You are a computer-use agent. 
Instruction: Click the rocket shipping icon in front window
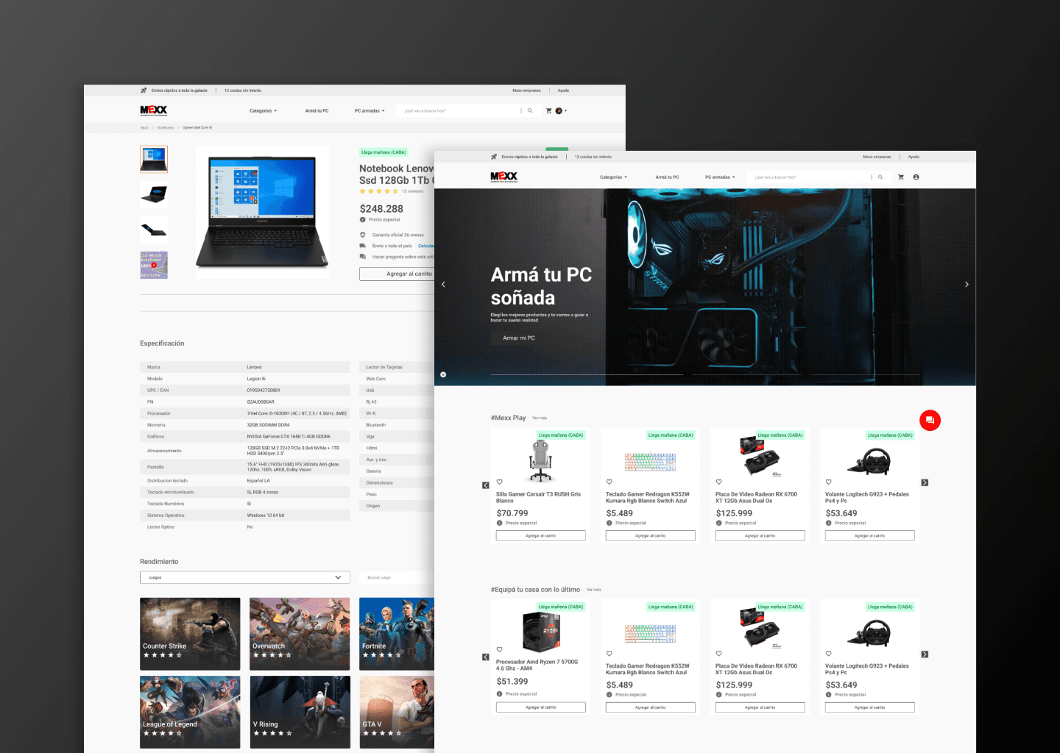(x=494, y=157)
